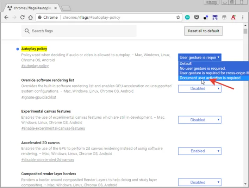Click the blue dot beside Autoplay policy
Viewport: 249px width, 188px height.
pos(18,49)
